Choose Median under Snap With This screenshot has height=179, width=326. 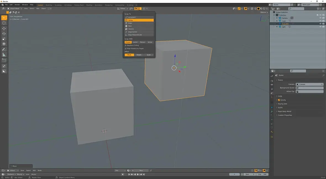point(143,42)
